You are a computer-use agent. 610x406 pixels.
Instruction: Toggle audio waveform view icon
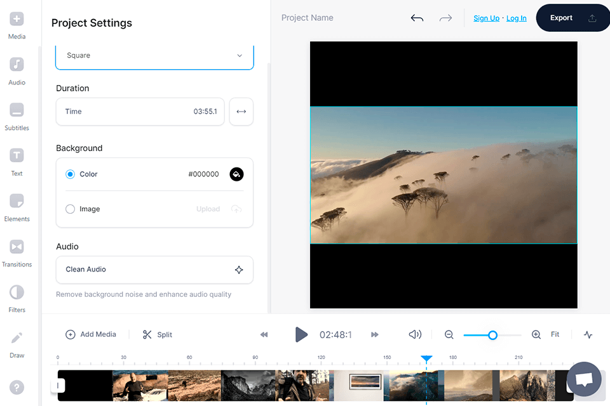(x=588, y=334)
